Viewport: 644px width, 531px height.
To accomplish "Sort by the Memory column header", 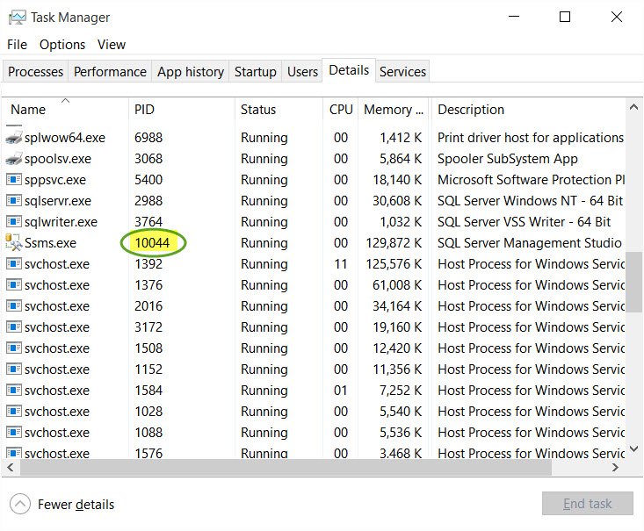I will click(393, 109).
